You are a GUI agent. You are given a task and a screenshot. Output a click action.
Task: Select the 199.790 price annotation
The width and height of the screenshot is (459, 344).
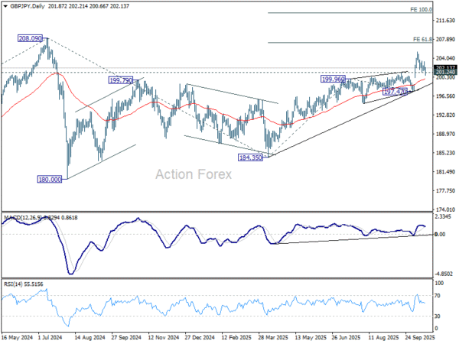122,80
